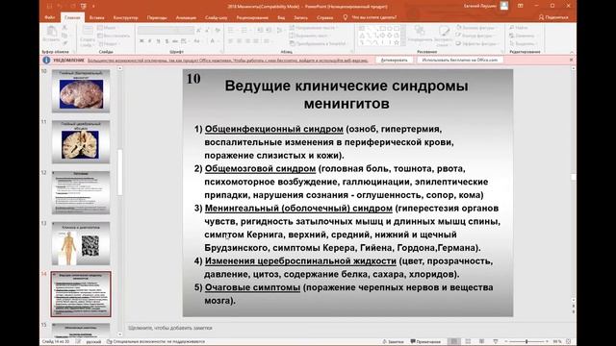This screenshot has width=616, height=346.
Task: Click the Save icon in quick access toolbar
Action: click(x=49, y=7)
